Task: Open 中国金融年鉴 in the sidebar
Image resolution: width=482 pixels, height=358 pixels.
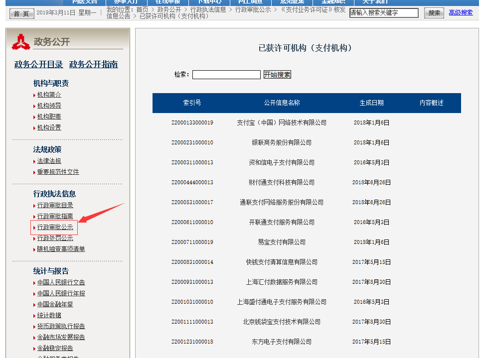Action: pyautogui.click(x=55, y=304)
